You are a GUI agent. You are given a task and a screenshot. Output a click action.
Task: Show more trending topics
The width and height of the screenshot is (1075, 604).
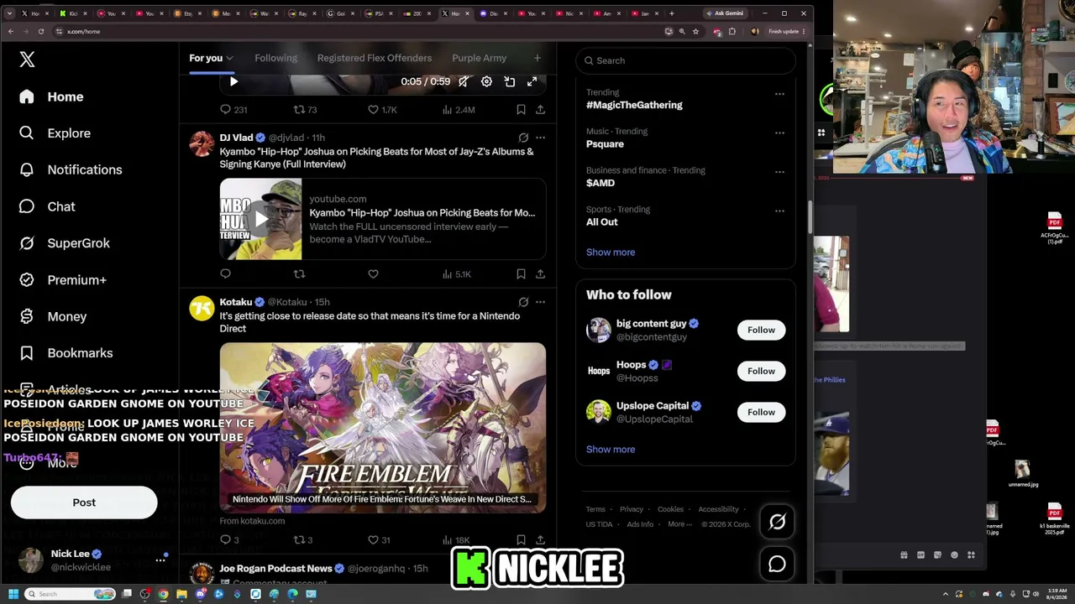(611, 253)
